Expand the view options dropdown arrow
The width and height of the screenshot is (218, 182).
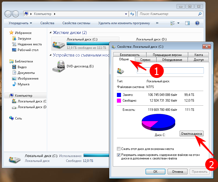coord(178,23)
